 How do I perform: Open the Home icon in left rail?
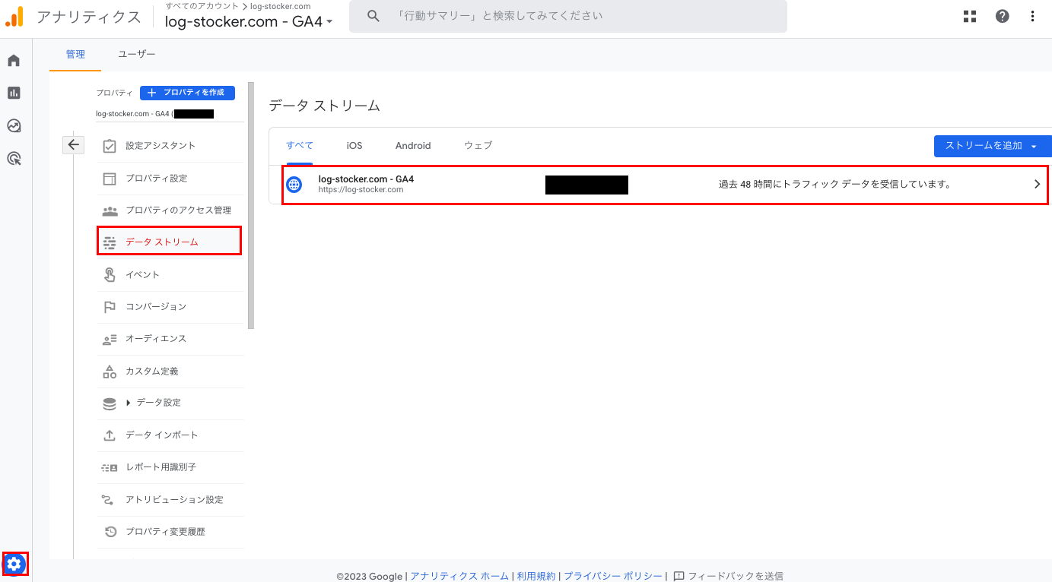14,61
